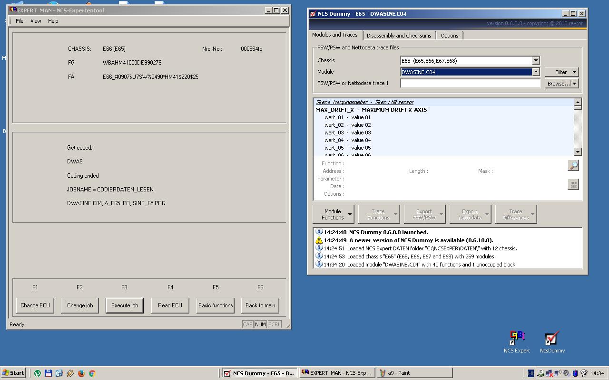Viewport: 609px width, 380px height.
Task: Open the NCS Expert desktop shortcut
Action: pyautogui.click(x=517, y=342)
